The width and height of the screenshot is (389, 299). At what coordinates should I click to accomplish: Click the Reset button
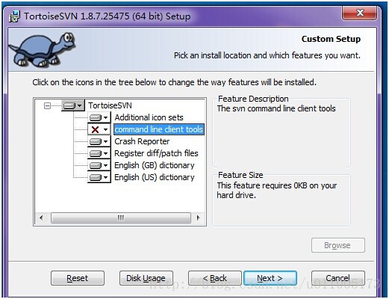pos(78,278)
